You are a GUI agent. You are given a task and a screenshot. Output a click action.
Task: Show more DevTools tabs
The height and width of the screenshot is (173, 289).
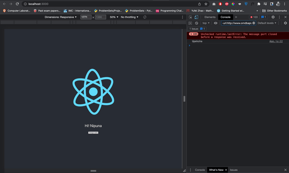coord(236,17)
